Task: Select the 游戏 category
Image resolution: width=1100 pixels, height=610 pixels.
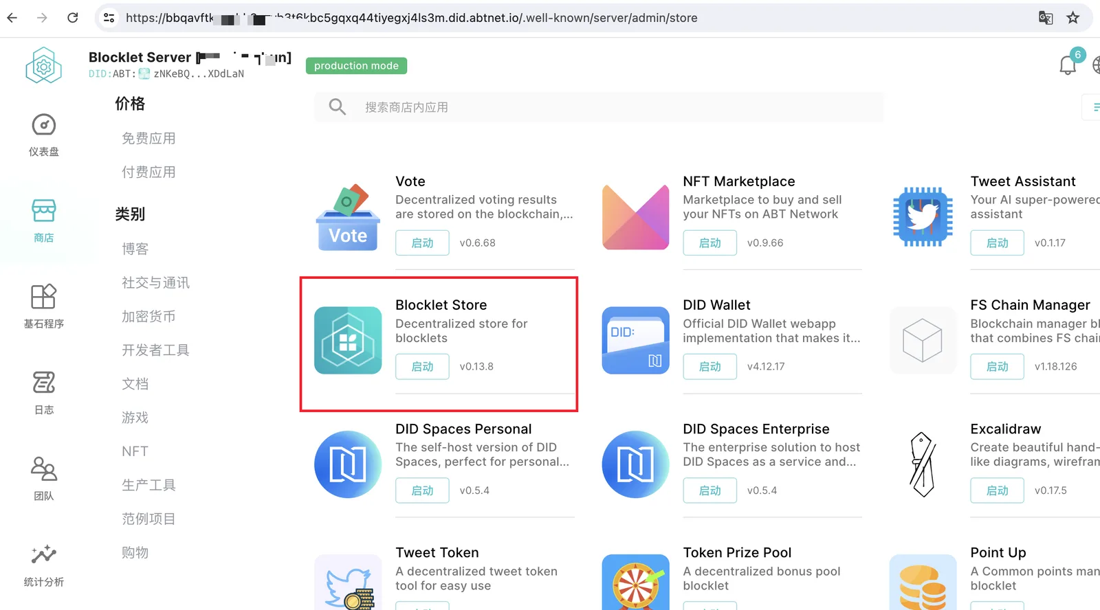Action: pos(135,418)
